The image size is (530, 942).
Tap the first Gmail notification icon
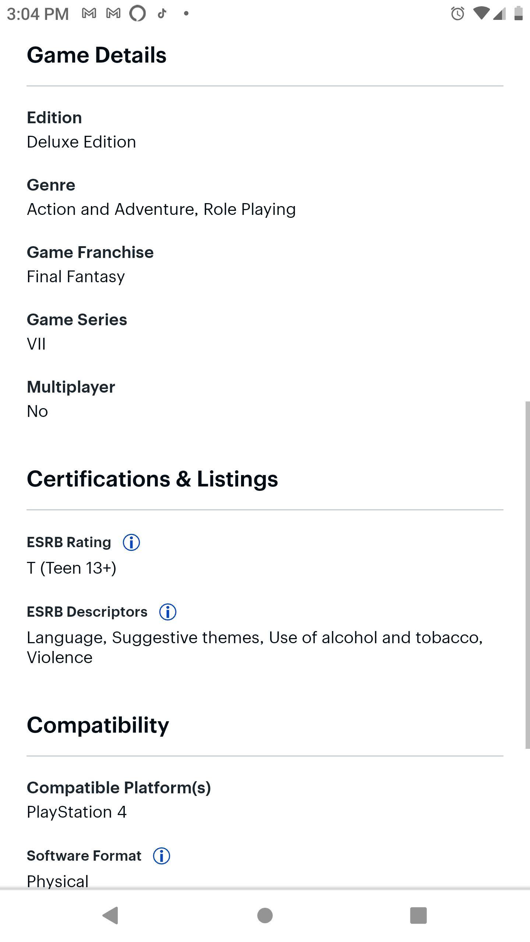point(89,14)
